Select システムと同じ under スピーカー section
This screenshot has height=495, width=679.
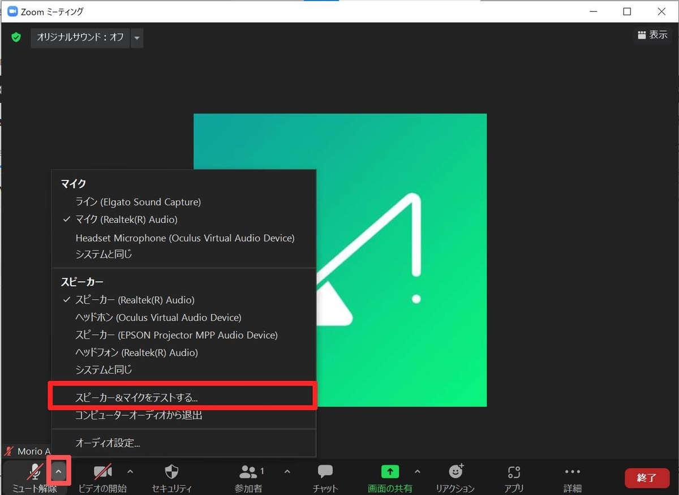click(x=183, y=370)
